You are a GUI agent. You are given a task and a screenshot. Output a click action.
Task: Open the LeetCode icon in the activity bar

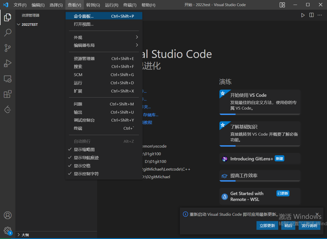[x=8, y=109]
